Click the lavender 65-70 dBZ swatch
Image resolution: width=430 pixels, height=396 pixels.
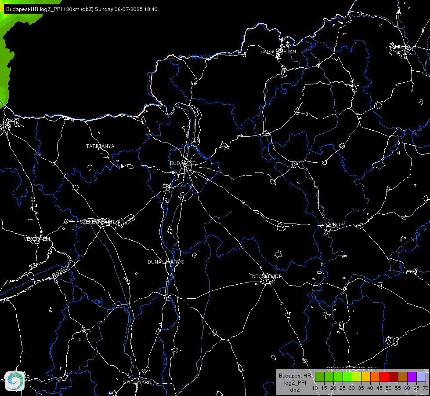(421, 377)
